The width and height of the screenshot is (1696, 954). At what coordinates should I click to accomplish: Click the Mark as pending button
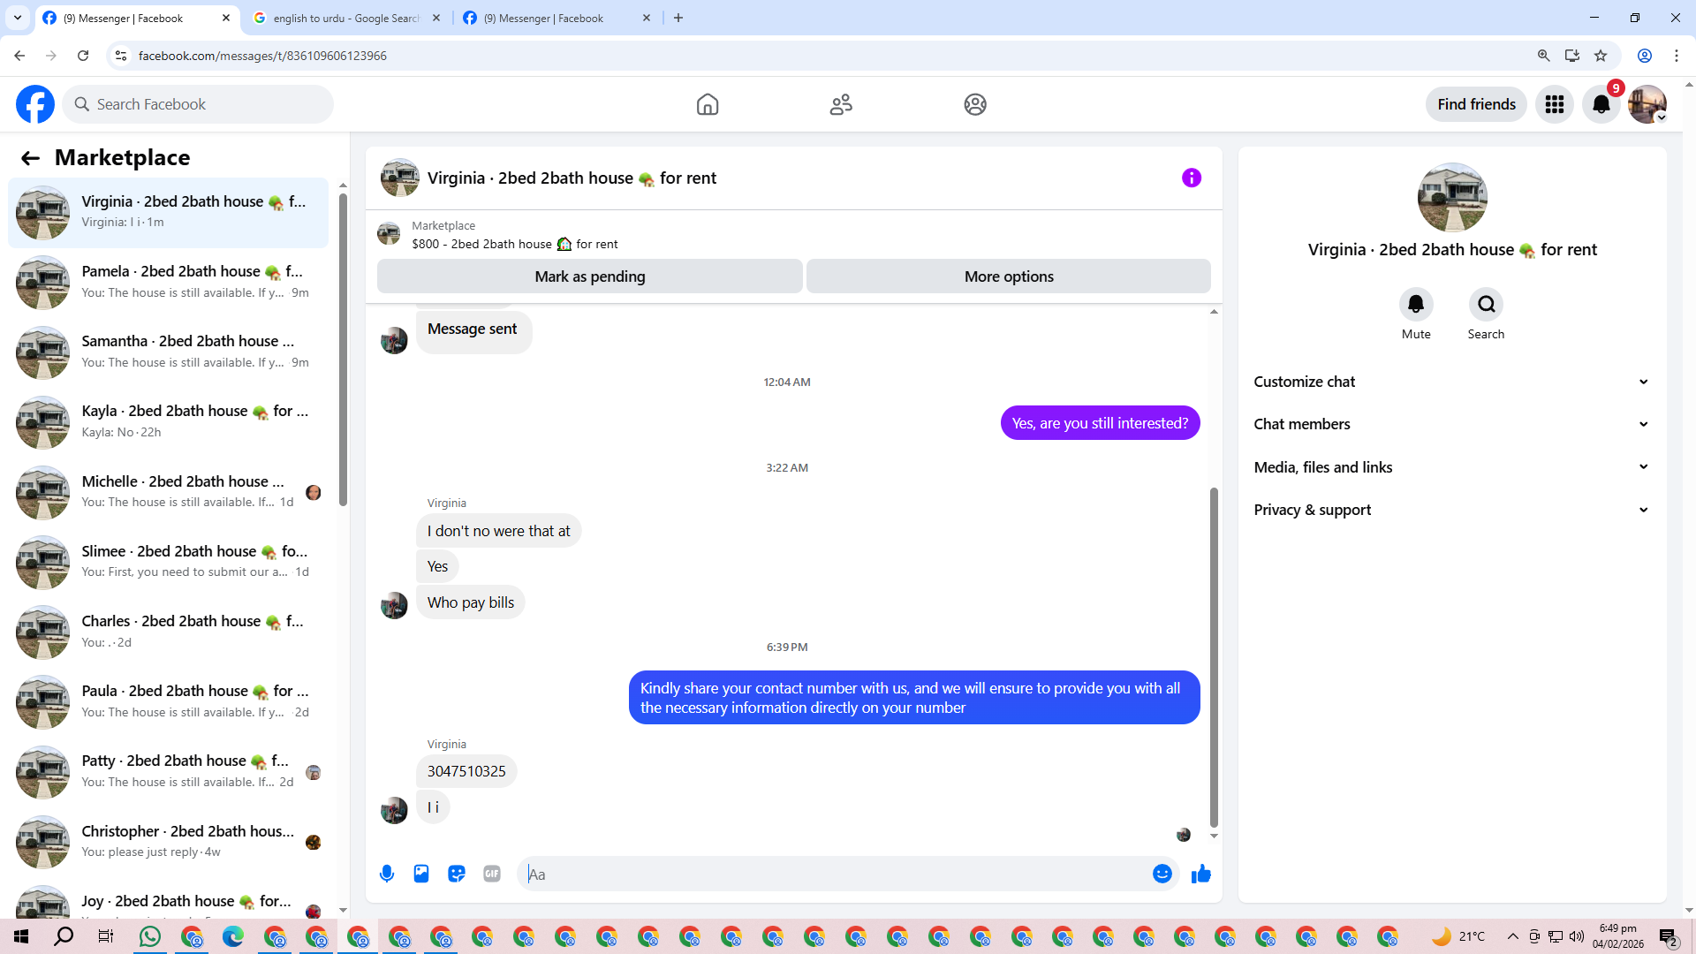(589, 276)
